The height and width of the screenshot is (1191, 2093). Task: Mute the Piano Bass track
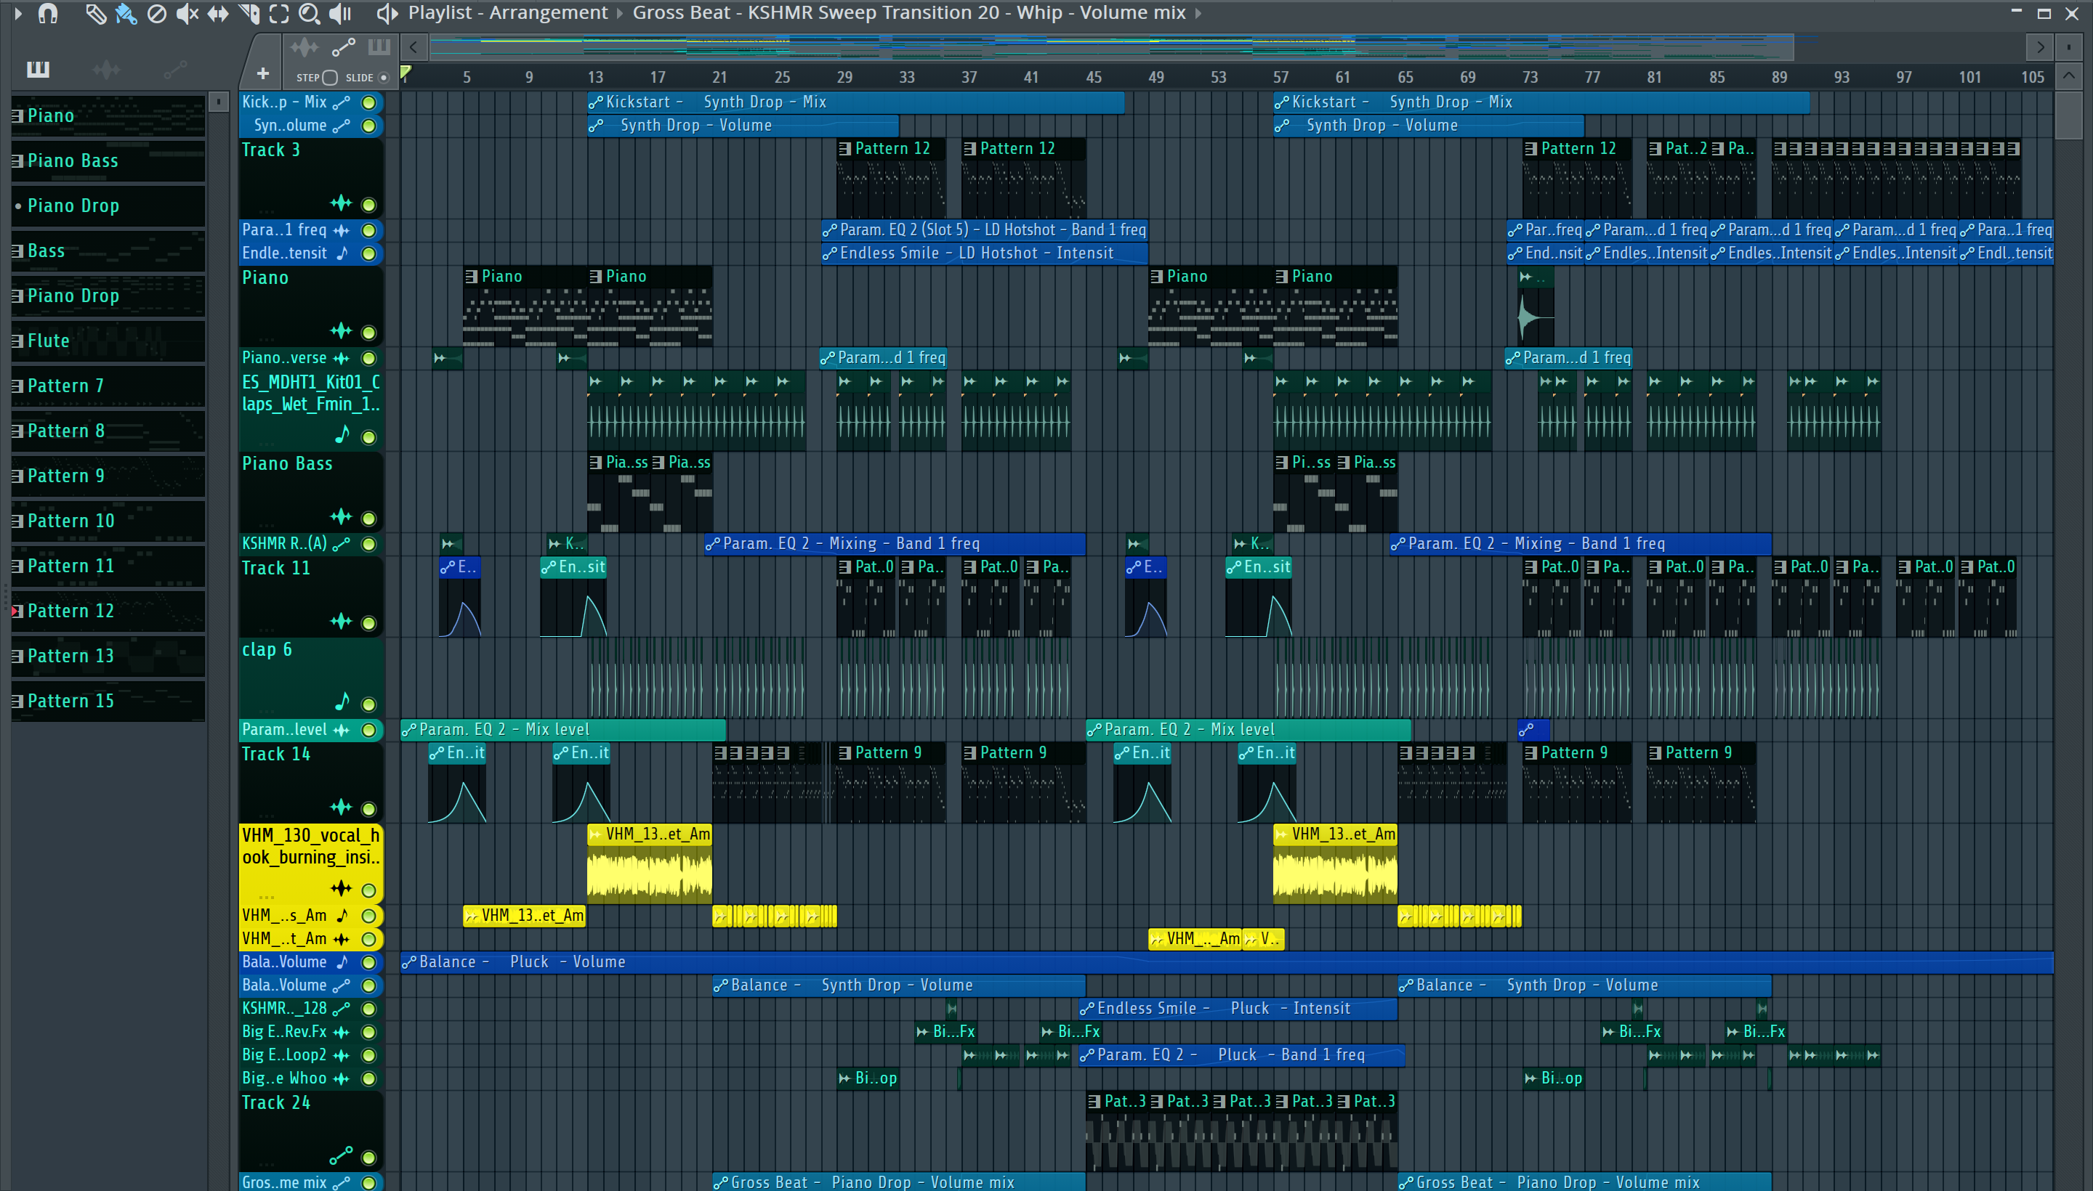[368, 519]
